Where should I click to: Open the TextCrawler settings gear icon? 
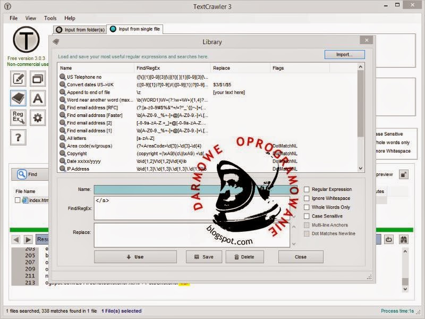37,118
